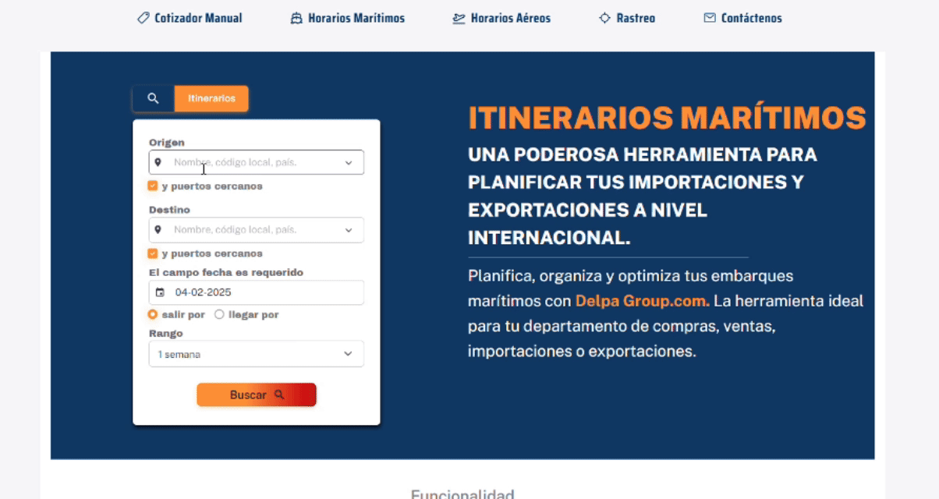Click the Buscar button
939x499 pixels.
click(x=256, y=395)
